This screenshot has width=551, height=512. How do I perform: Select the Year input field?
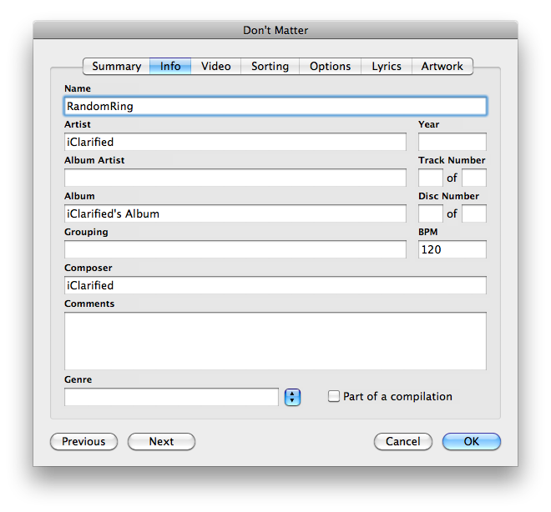coord(452,142)
